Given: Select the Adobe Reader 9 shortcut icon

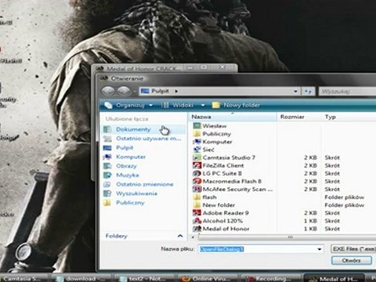Looking at the screenshot, I should tap(197, 213).
